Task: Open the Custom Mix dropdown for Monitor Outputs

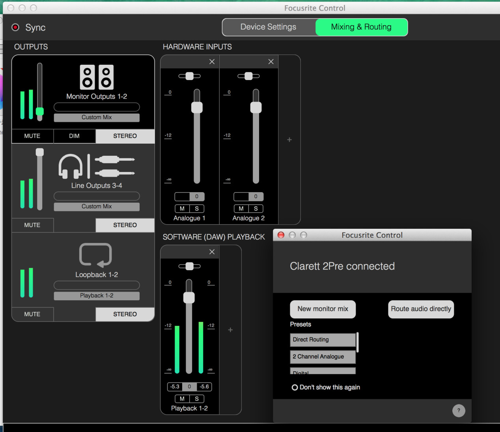Action: tap(97, 118)
